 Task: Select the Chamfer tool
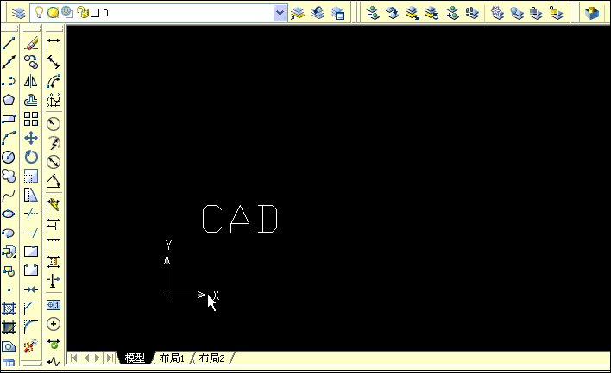tap(31, 308)
